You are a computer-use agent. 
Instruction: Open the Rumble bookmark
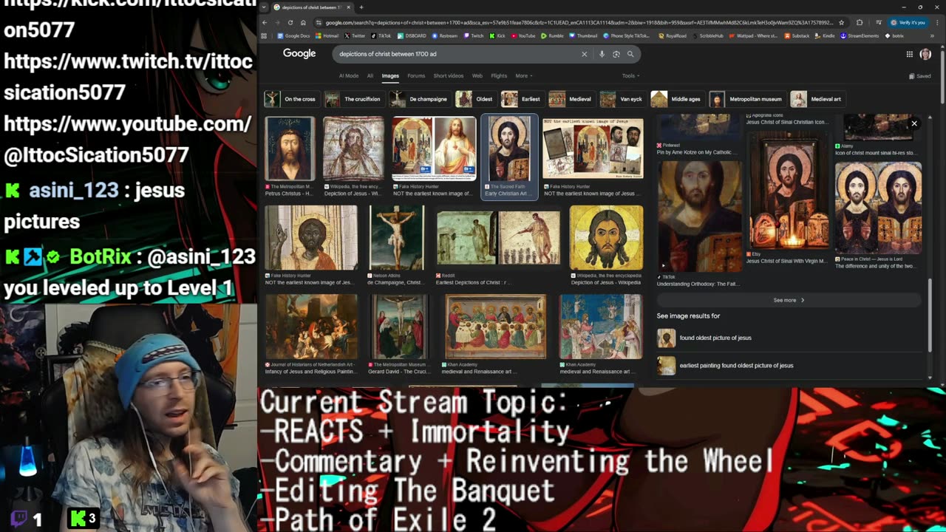click(552, 35)
